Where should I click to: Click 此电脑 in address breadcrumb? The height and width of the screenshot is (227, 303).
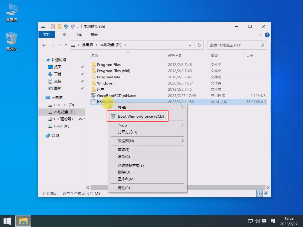click(x=88, y=45)
